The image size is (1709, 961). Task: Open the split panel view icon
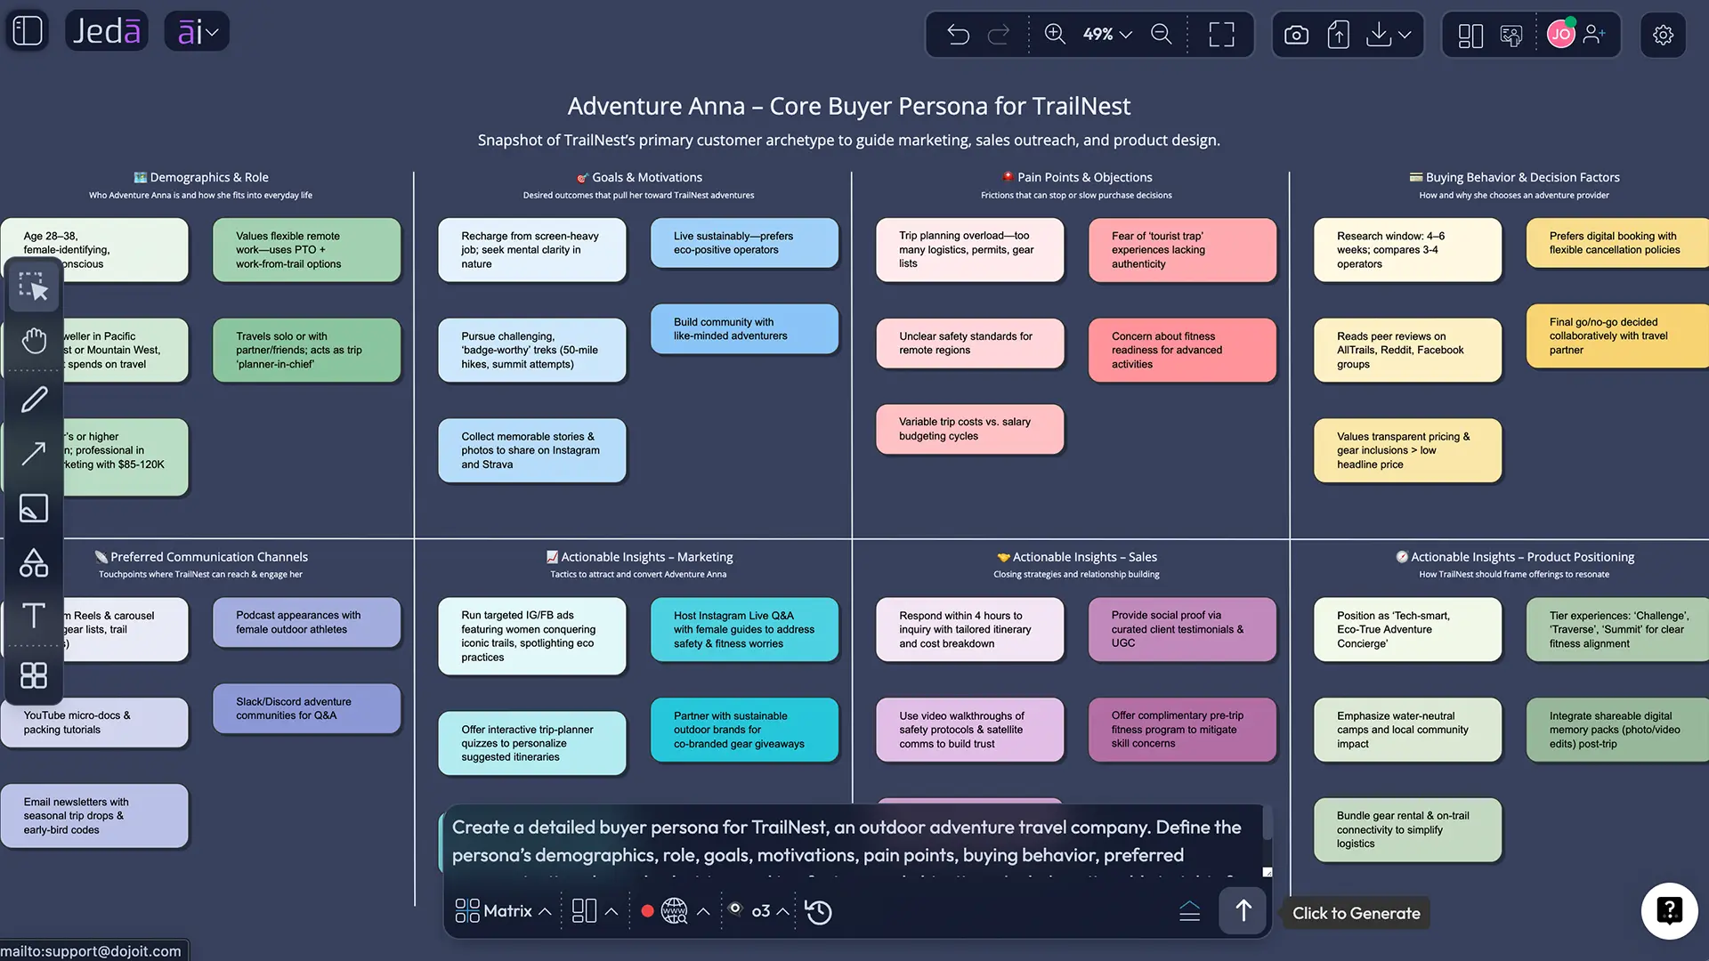pyautogui.click(x=1470, y=36)
